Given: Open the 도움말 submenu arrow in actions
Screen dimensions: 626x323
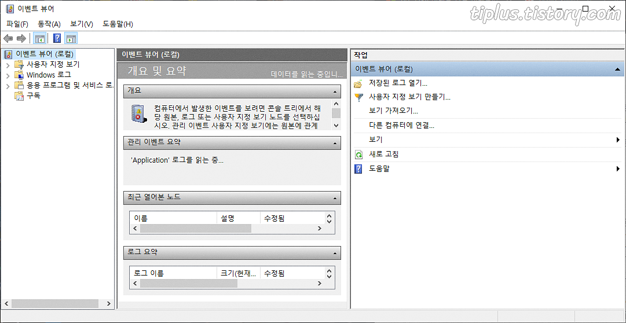Looking at the screenshot, I should (x=618, y=169).
